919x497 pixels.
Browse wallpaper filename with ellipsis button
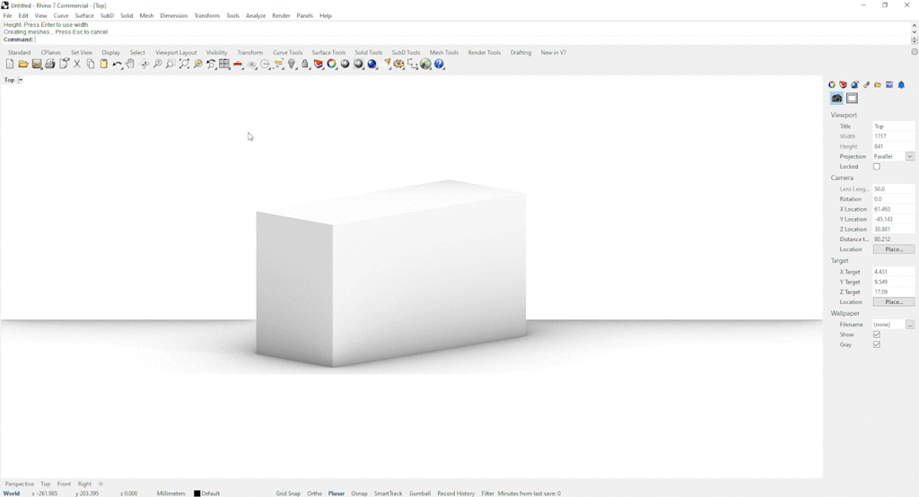pyautogui.click(x=910, y=324)
